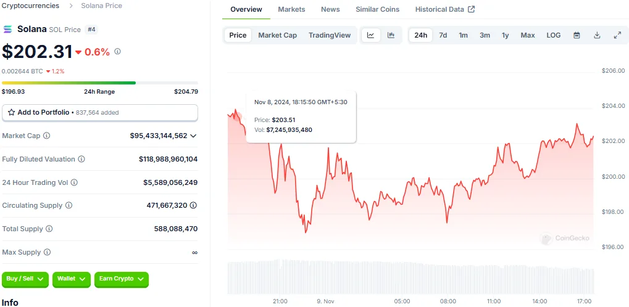Open 24 Hour Trading Vol info icon
This screenshot has width=629, height=307.
point(74,182)
